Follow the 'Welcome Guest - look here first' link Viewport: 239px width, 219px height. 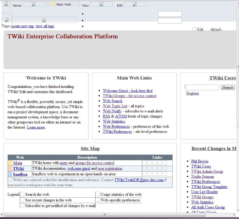click(128, 91)
